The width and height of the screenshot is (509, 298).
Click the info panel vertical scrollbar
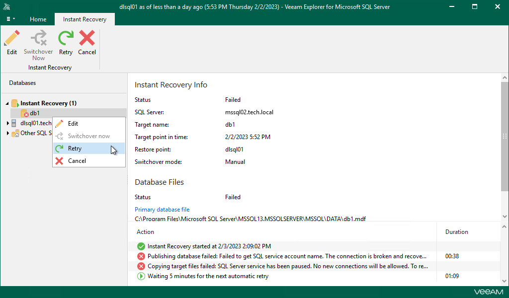[505, 134]
